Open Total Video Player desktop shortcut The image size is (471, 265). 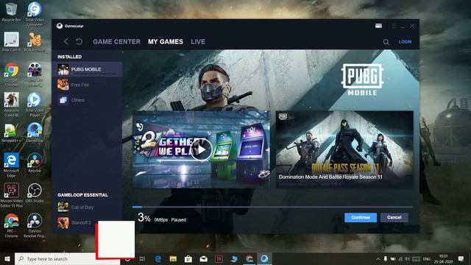(x=35, y=105)
